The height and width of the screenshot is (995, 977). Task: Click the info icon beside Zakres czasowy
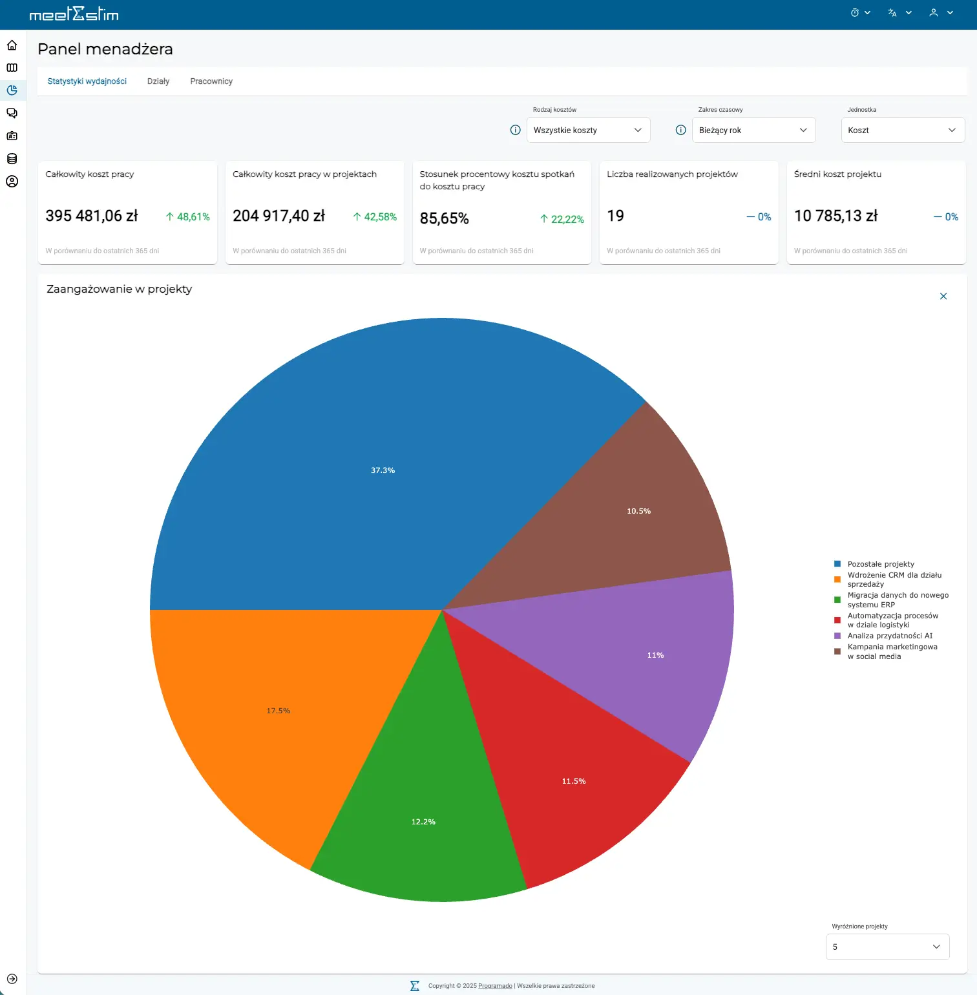[x=680, y=130]
